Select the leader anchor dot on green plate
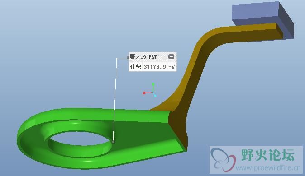This screenshot has height=176, width=305. pos(114,142)
